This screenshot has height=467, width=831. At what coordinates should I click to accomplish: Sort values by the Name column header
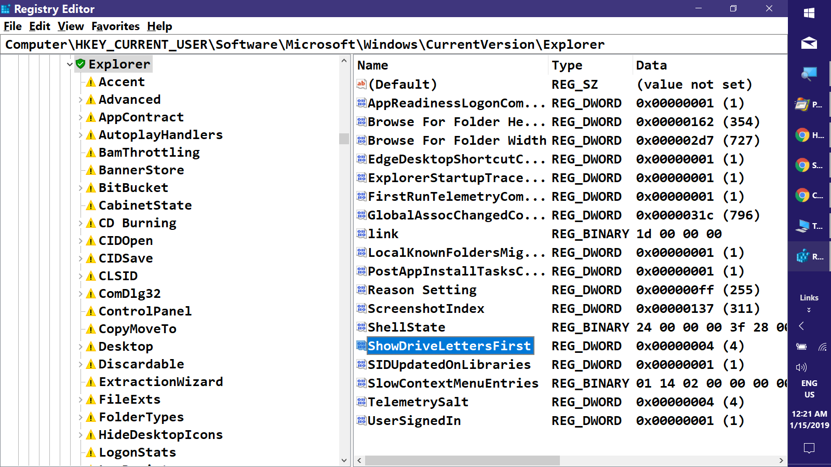pyautogui.click(x=451, y=65)
